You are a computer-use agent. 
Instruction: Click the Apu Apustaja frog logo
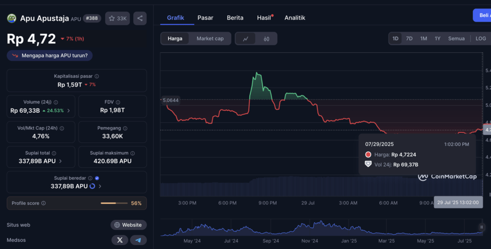tap(12, 18)
